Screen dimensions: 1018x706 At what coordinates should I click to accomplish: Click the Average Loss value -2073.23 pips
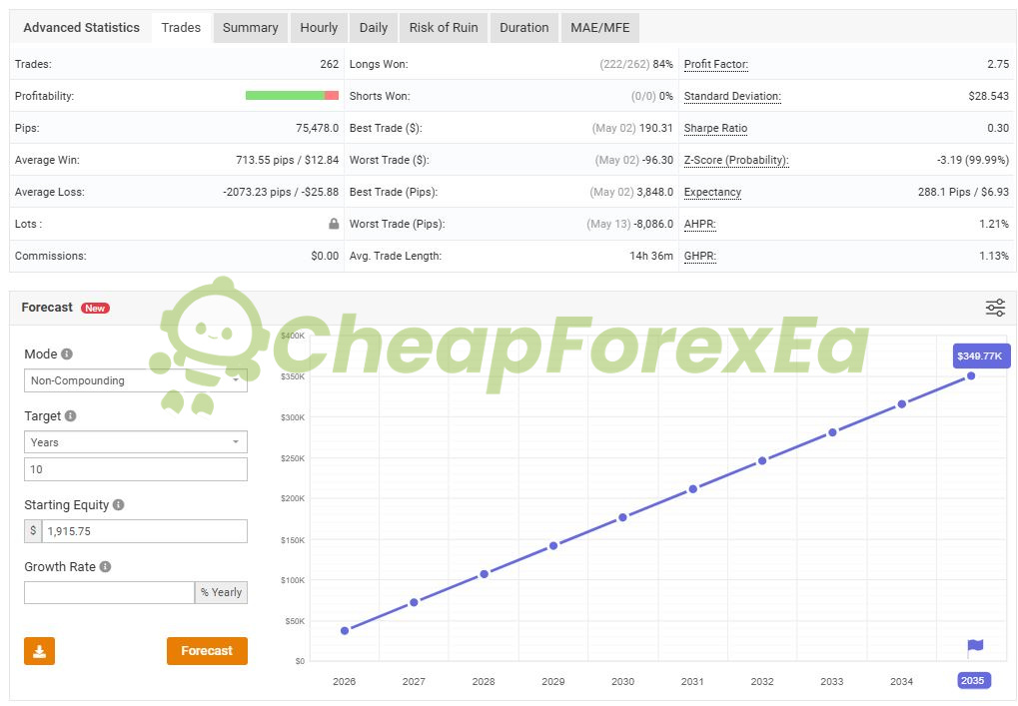pos(281,192)
